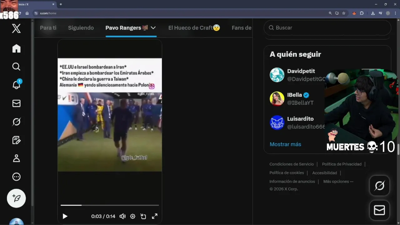Open browser Downloads icon
The image size is (400, 225).
(x=373, y=13)
